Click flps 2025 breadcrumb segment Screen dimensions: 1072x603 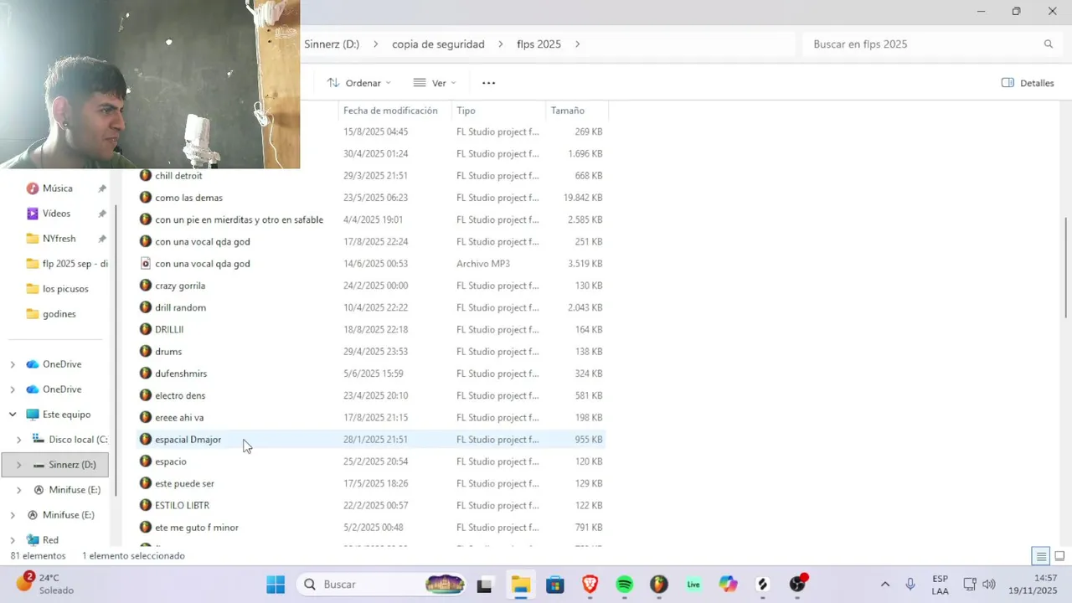coord(539,44)
